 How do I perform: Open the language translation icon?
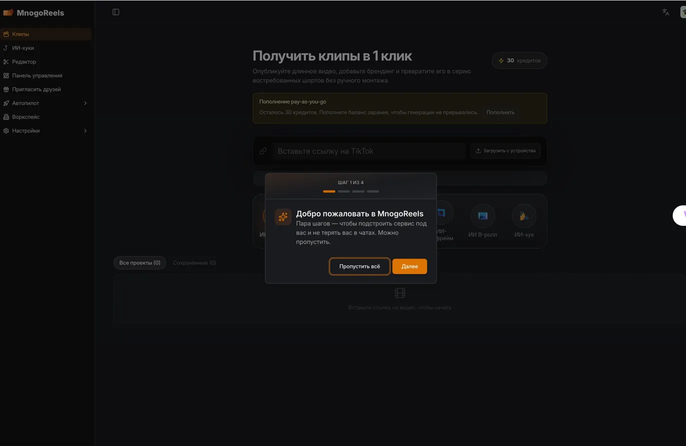(x=665, y=12)
